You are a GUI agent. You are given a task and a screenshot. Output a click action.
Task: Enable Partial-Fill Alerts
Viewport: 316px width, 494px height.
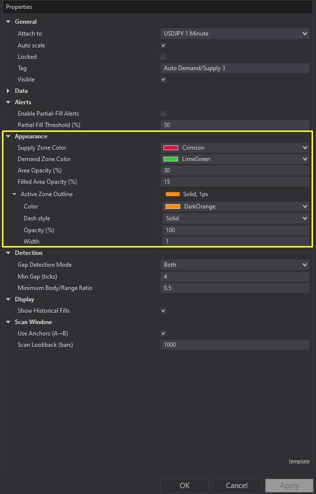pos(163,113)
